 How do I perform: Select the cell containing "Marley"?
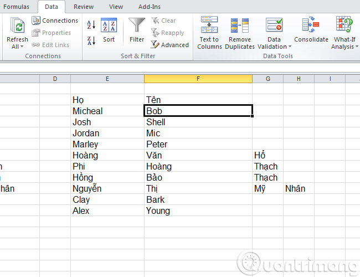pyautogui.click(x=107, y=144)
